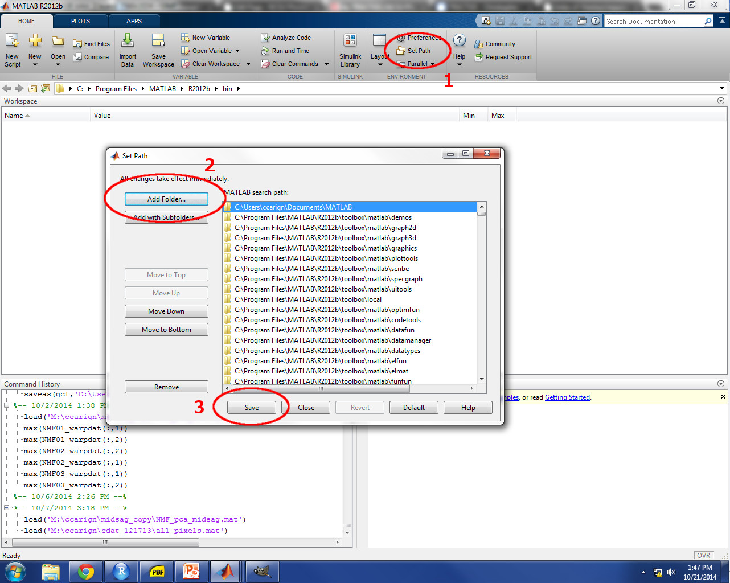This screenshot has height=583, width=730.
Task: Open the Getting Started link
Action: 567,397
